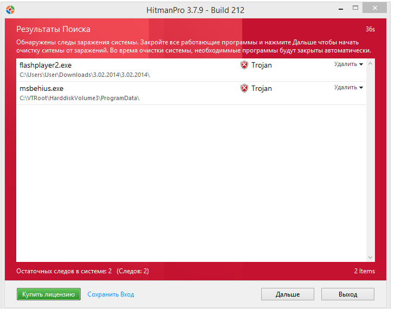Click the 2 Items count
The height and width of the screenshot is (309, 395).
364,271
